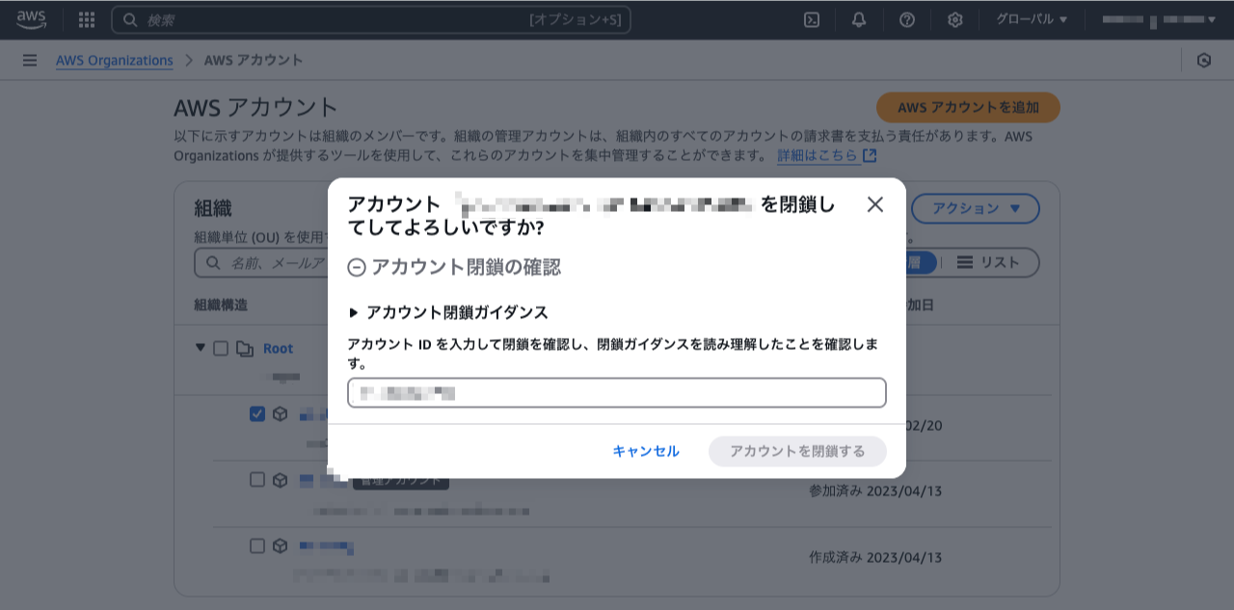
Task: Check the checkbox for 作成済み 2023/04/13 account
Action: pos(257,545)
